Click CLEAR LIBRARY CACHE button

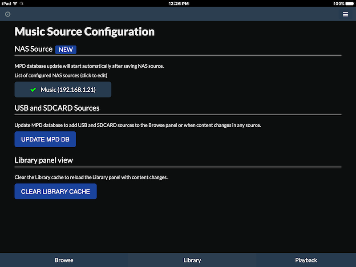(56, 191)
